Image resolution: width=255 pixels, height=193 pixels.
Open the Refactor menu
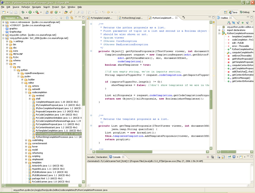coord(26,7)
